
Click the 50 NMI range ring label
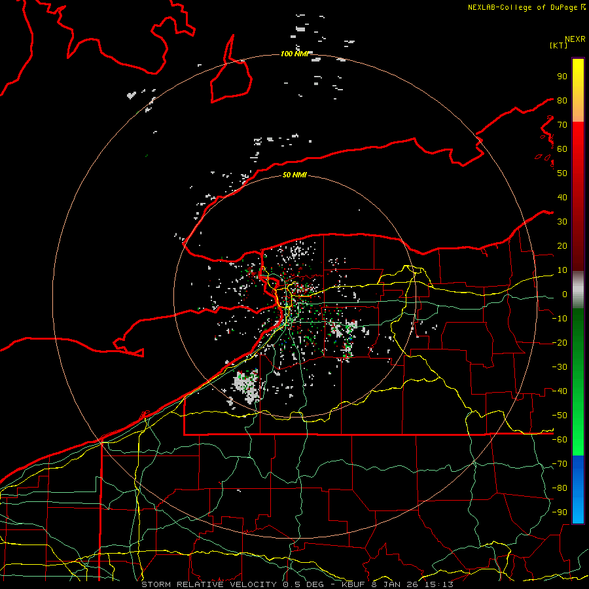294,175
